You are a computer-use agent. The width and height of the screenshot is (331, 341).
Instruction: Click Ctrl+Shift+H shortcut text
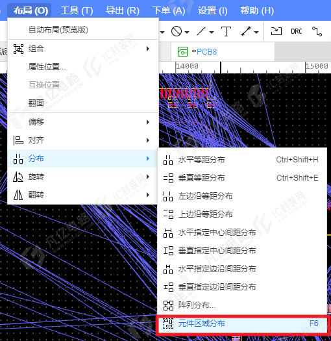pyautogui.click(x=297, y=160)
